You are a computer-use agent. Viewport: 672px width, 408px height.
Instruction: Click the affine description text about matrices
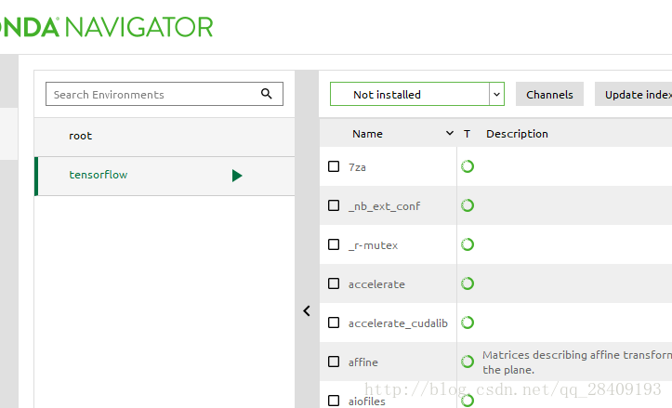click(x=577, y=362)
